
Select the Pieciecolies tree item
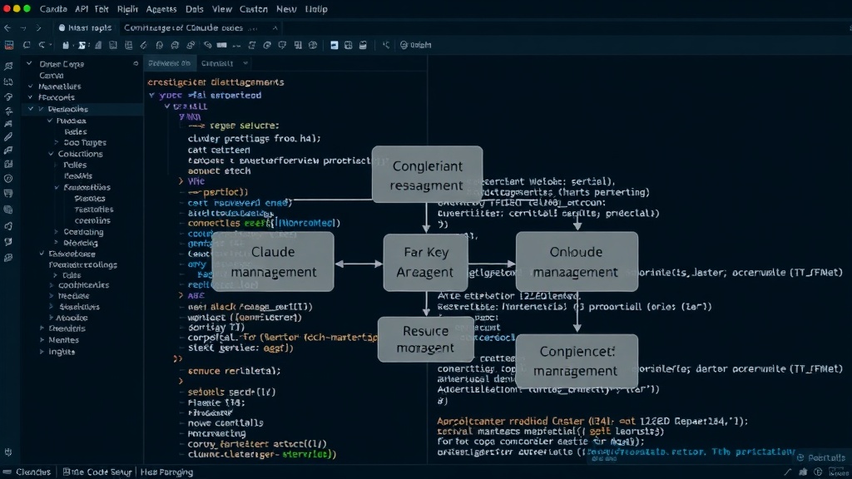(x=67, y=109)
